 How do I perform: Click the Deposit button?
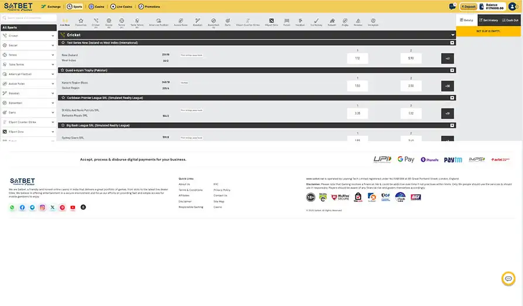[469, 6]
